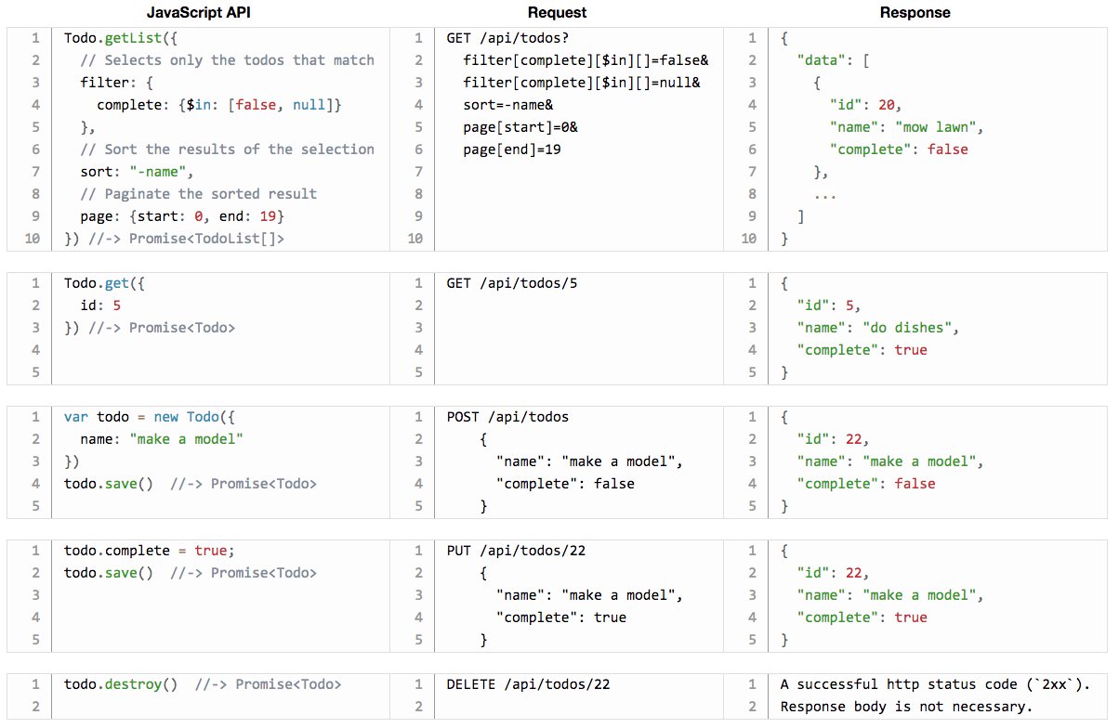Click the JavaScript API column header

pos(198,13)
